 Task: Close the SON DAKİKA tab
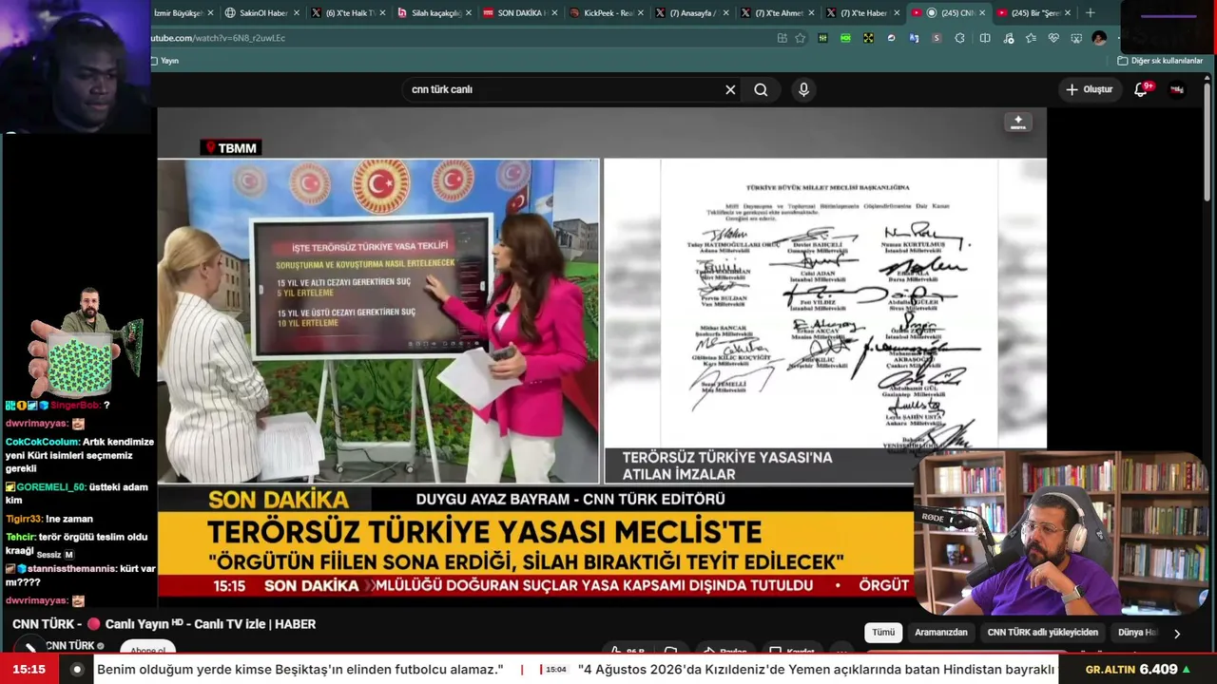coord(554,13)
